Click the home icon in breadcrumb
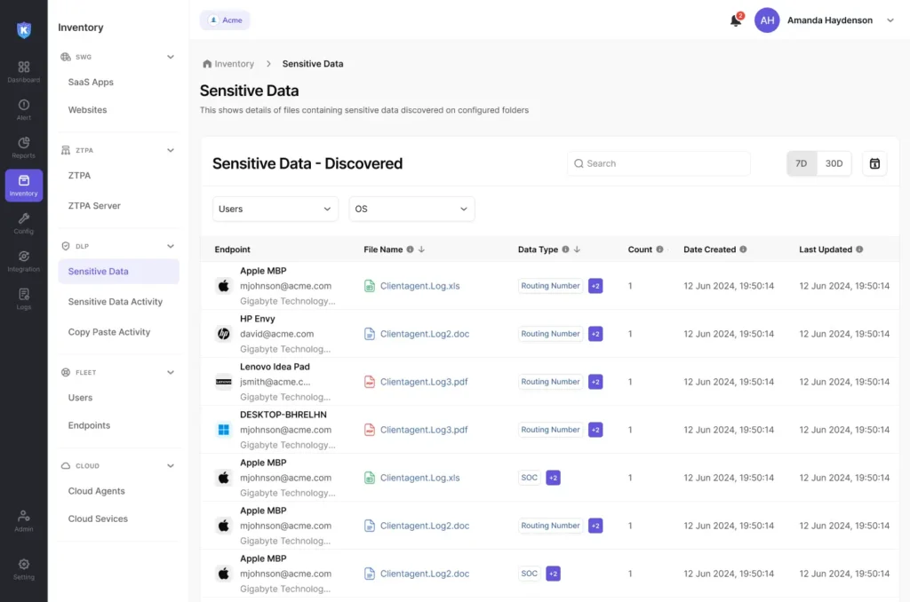This screenshot has height=602, width=910. pyautogui.click(x=206, y=64)
